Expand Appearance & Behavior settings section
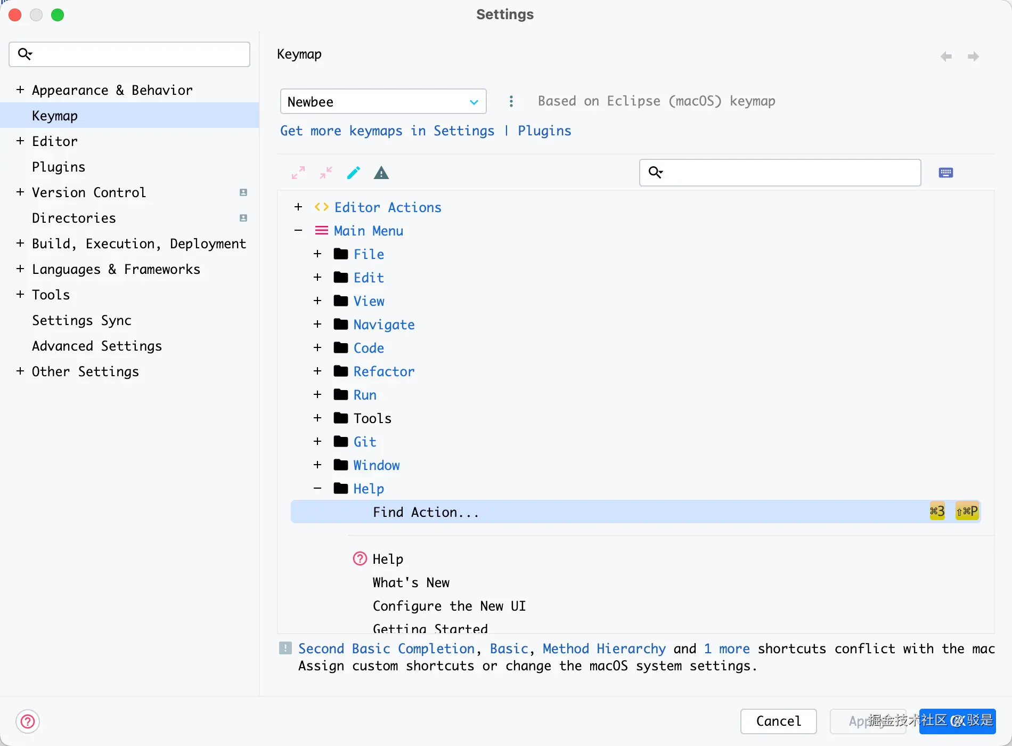The height and width of the screenshot is (746, 1012). click(20, 90)
